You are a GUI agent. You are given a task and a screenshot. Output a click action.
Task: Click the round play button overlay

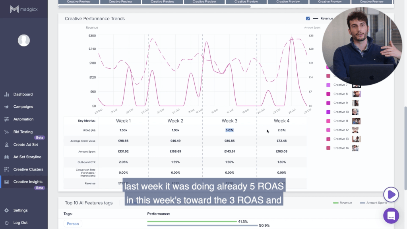[391, 194]
